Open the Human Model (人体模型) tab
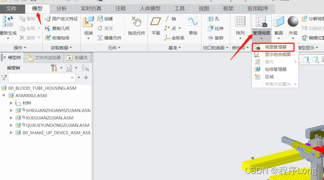Screen dimensions: 324x180 150,9
